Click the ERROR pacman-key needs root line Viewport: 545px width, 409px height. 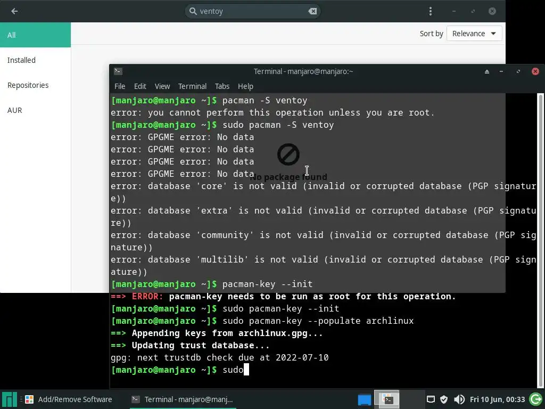283,296
